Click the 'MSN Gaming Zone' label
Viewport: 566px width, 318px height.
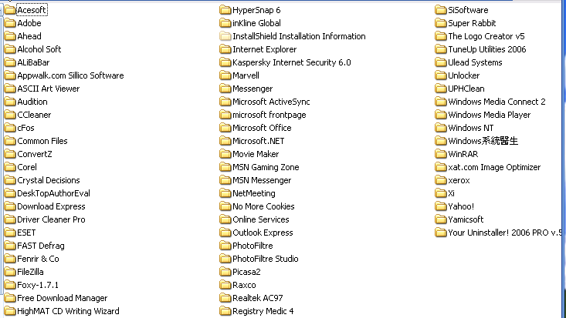(x=266, y=167)
